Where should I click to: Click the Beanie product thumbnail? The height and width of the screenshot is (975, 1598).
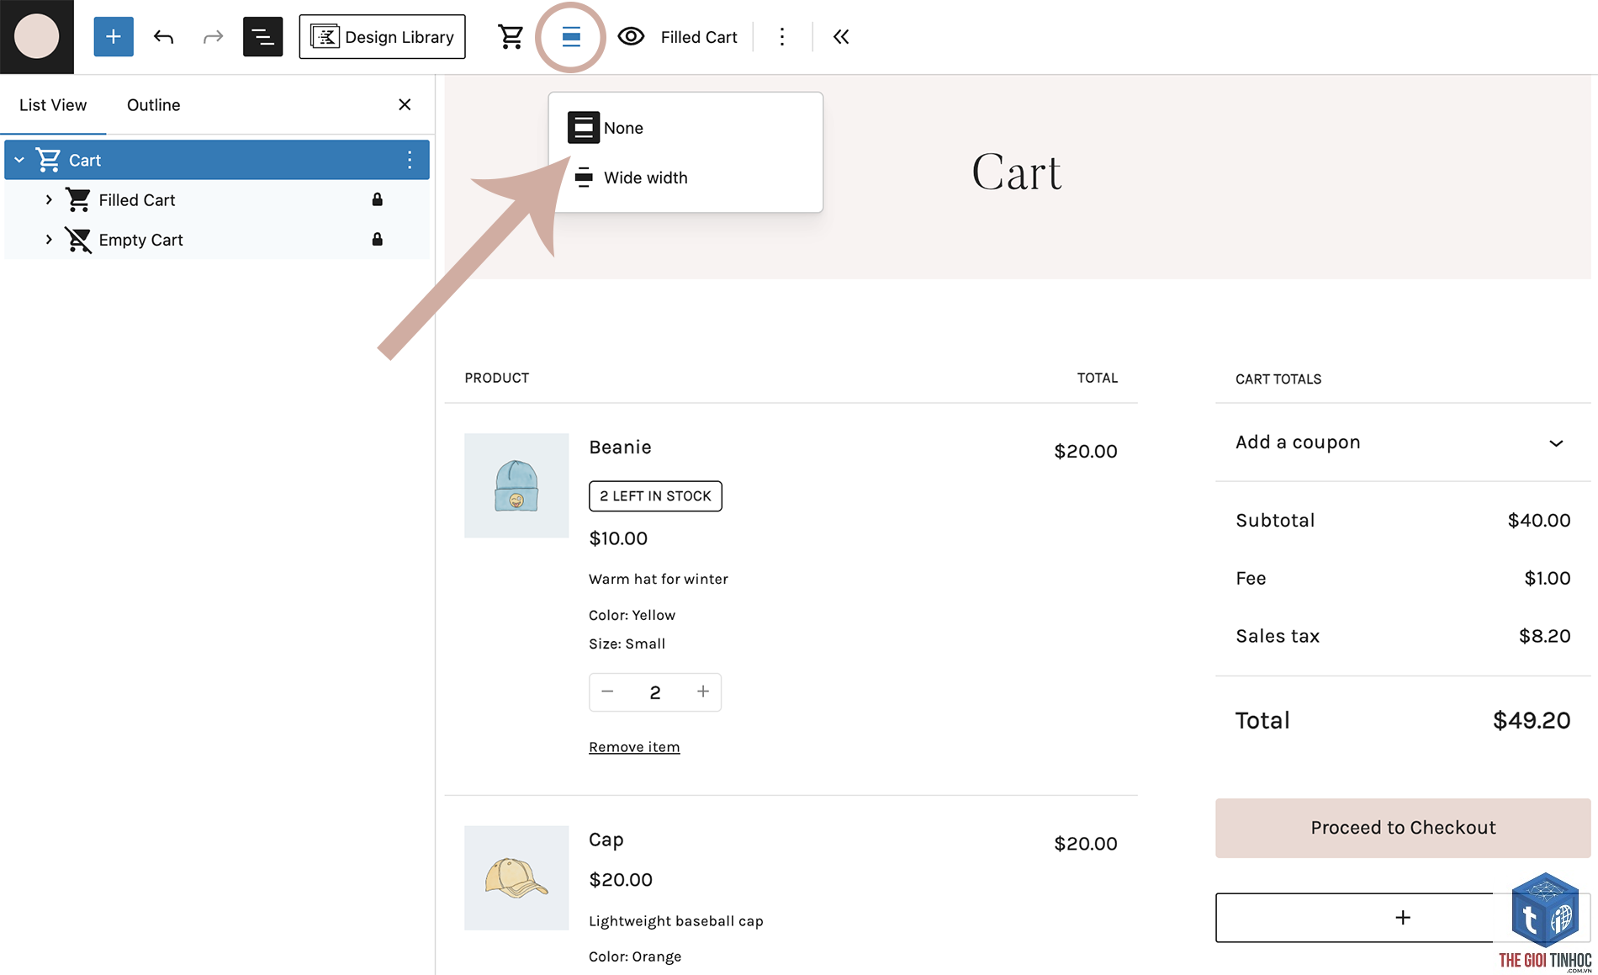pyautogui.click(x=516, y=485)
